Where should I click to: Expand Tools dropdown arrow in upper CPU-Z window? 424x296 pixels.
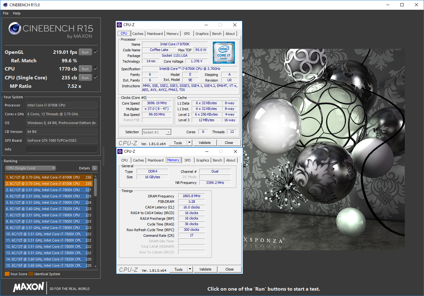point(189,143)
